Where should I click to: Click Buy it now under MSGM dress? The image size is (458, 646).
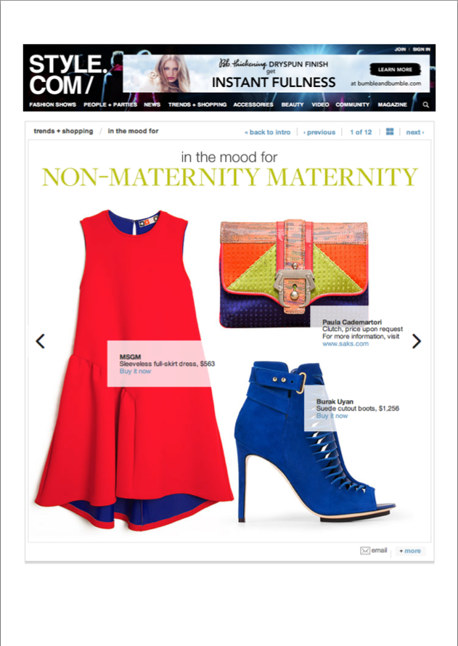point(135,371)
